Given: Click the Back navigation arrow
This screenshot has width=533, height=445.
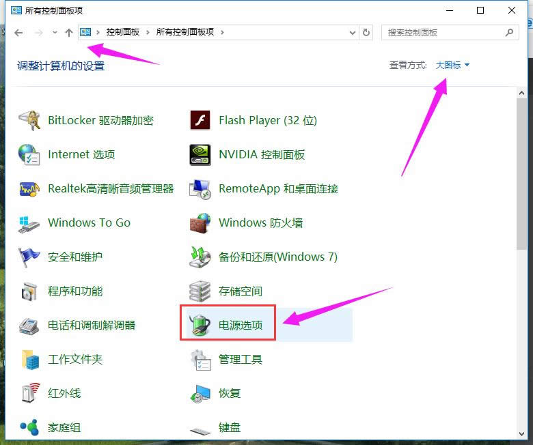Looking at the screenshot, I should click(x=18, y=32).
